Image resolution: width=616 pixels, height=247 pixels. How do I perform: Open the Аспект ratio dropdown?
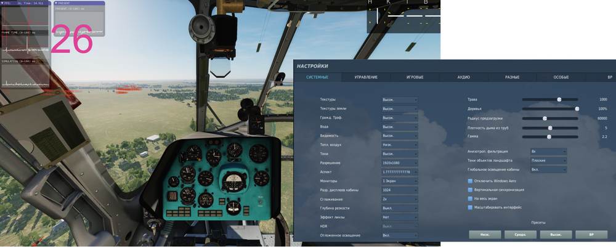click(400, 172)
